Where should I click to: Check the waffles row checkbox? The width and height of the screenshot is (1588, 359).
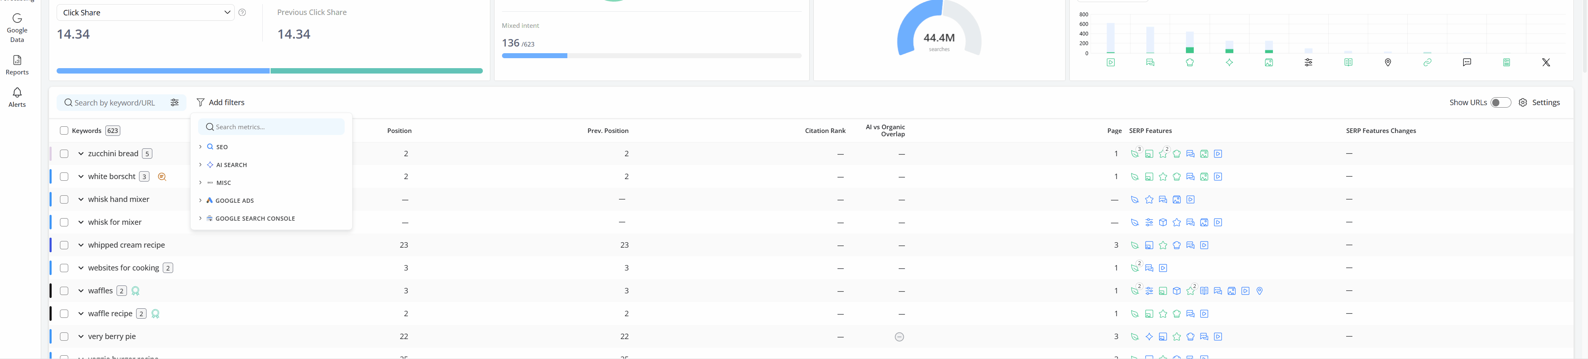point(64,290)
